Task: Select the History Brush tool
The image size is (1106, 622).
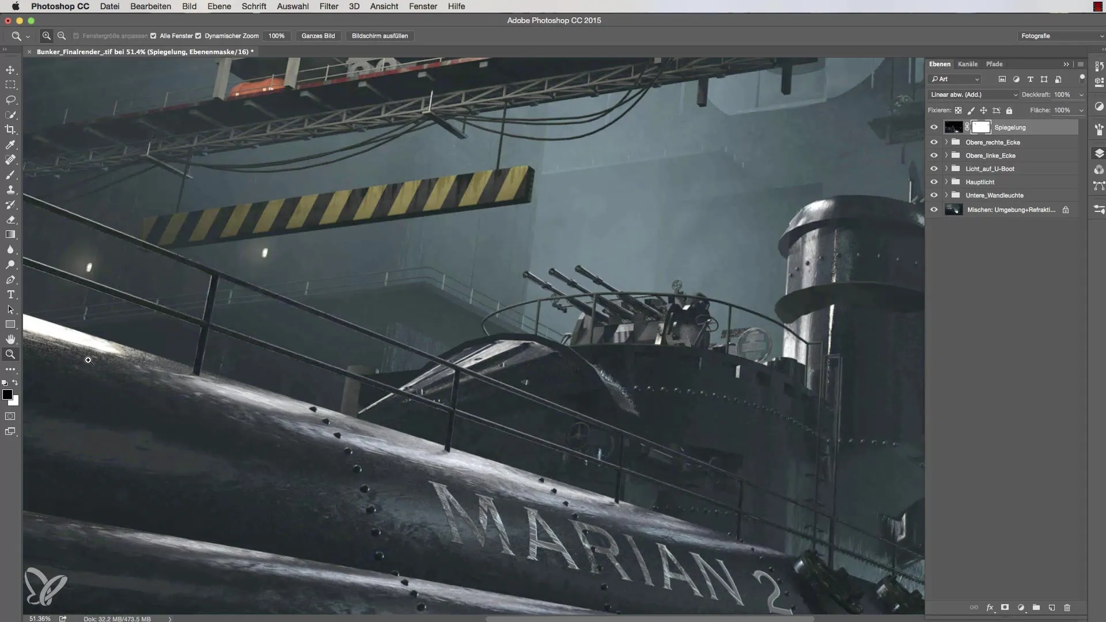Action: pos(10,204)
